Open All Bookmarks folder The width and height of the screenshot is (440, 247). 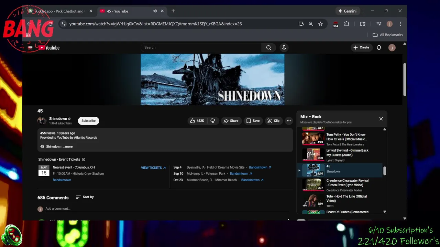[x=388, y=35]
